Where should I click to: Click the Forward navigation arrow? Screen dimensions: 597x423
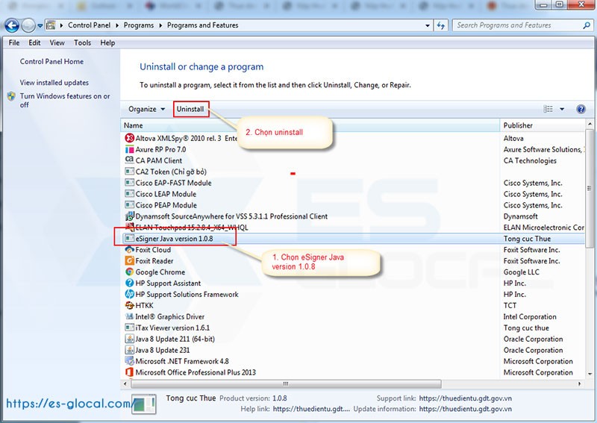pos(28,25)
